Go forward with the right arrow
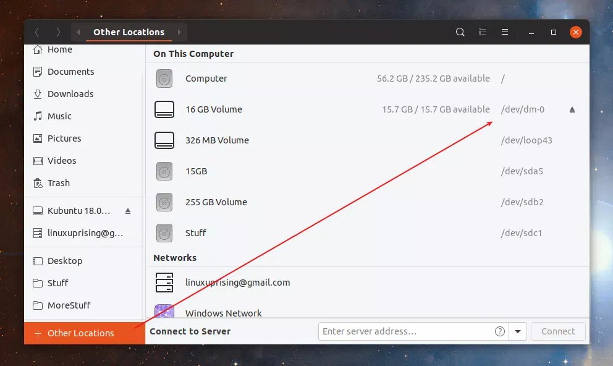613x366 pixels. click(58, 32)
